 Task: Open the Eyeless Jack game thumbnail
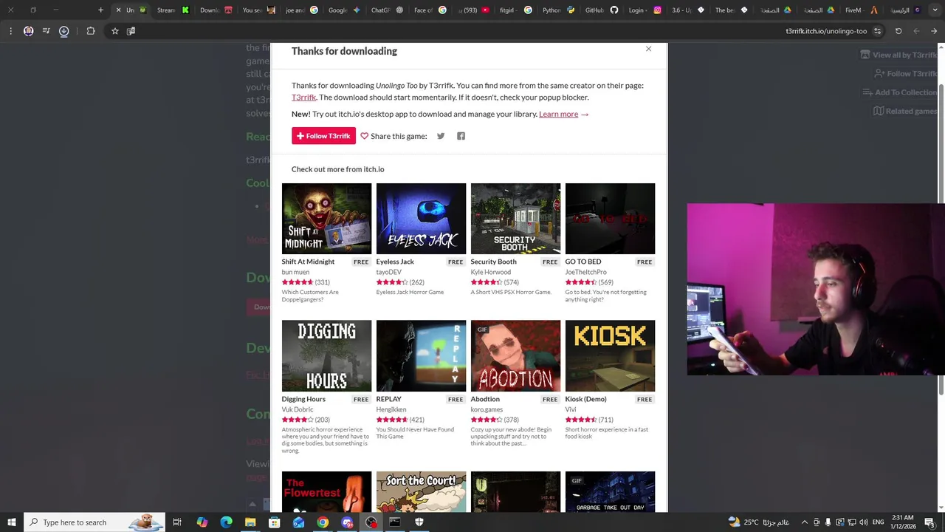pos(421,218)
